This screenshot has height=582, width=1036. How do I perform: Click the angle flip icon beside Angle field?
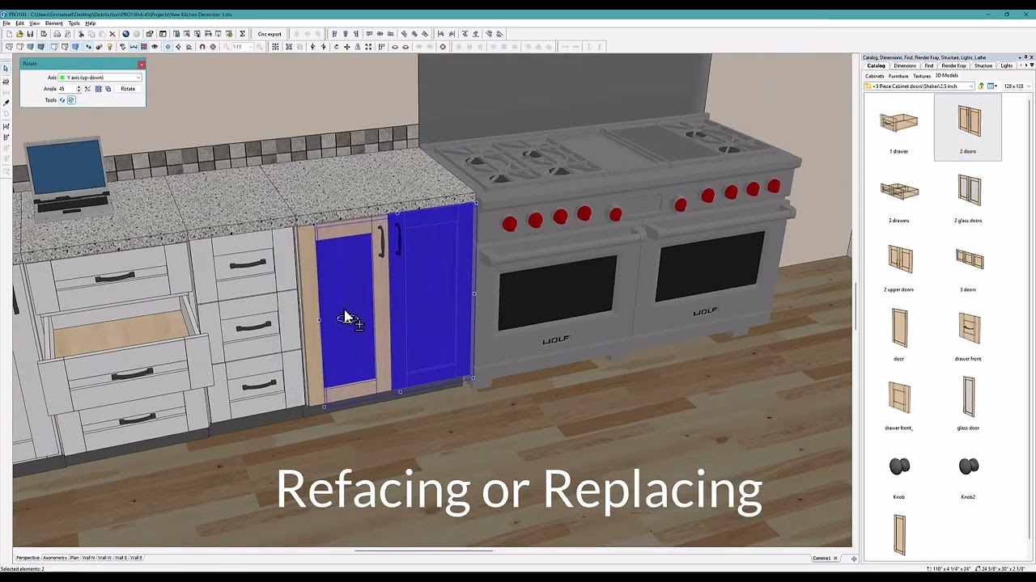click(x=87, y=89)
